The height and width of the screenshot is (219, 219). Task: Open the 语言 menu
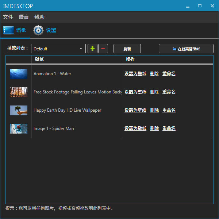click(x=24, y=17)
